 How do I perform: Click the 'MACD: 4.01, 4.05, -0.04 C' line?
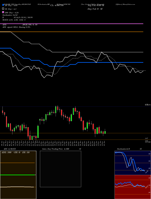tap(14, 20)
